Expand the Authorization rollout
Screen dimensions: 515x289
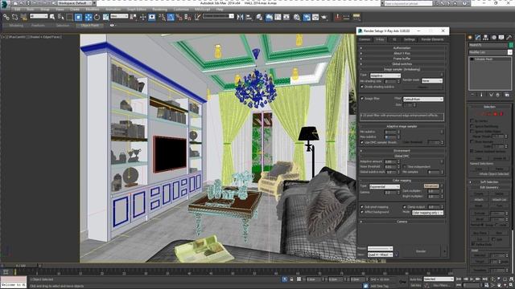(402, 48)
